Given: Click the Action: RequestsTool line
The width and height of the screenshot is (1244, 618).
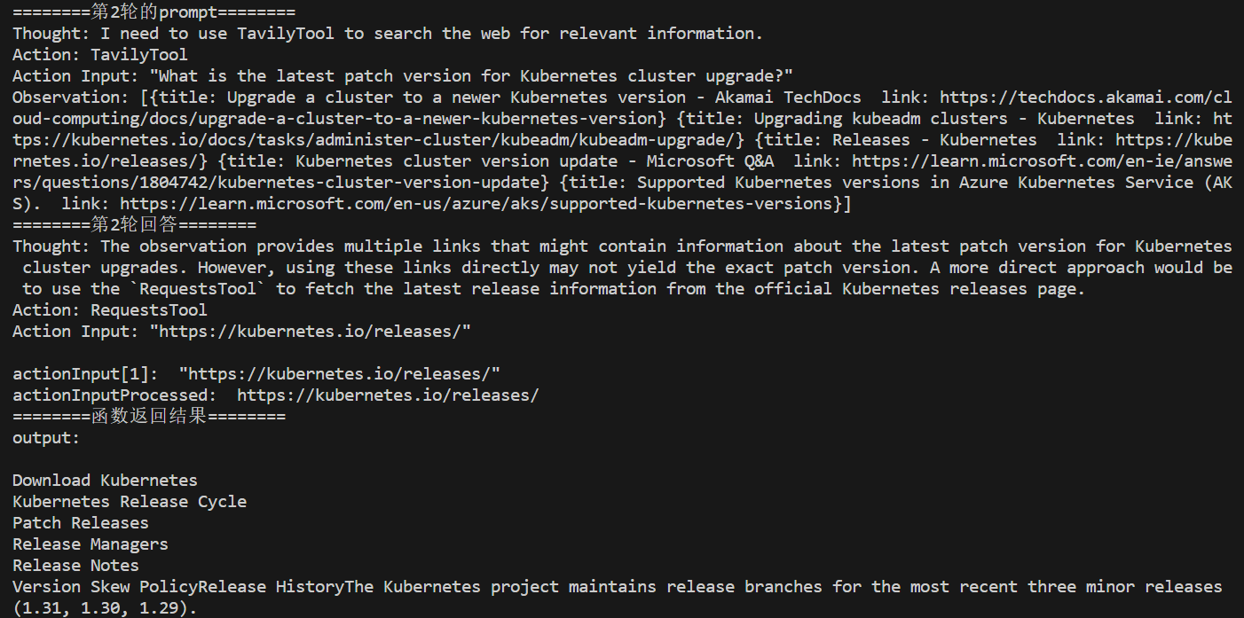Looking at the screenshot, I should point(109,310).
